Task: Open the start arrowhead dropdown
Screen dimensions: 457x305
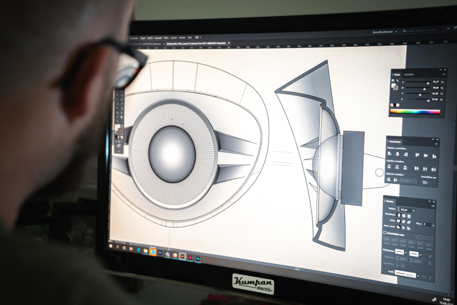Action: 406,252
